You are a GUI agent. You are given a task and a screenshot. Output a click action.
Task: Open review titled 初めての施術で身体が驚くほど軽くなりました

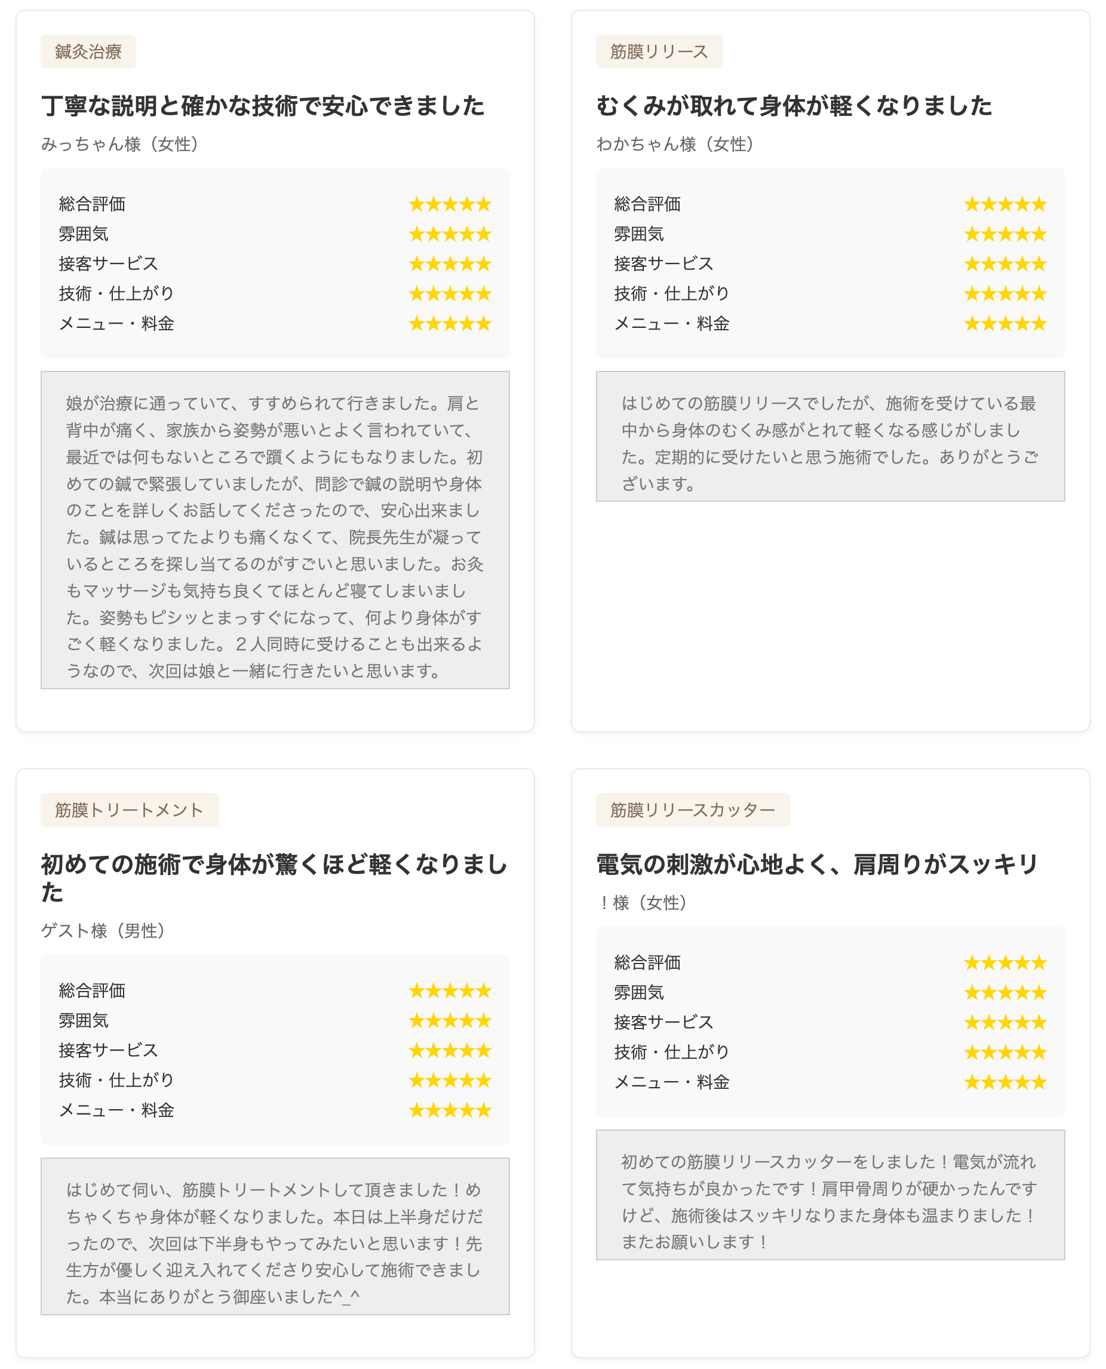(275, 878)
